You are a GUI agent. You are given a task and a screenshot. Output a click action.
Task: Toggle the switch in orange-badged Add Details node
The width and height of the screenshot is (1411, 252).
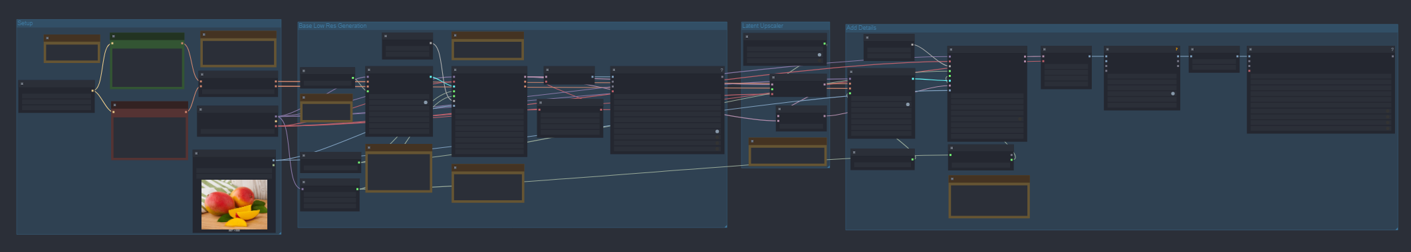point(1172,94)
